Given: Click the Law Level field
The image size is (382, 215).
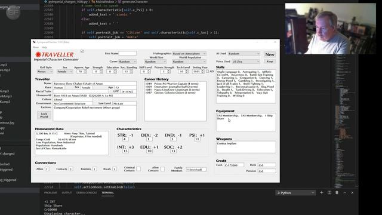Looking at the screenshot, I should click(x=124, y=103).
